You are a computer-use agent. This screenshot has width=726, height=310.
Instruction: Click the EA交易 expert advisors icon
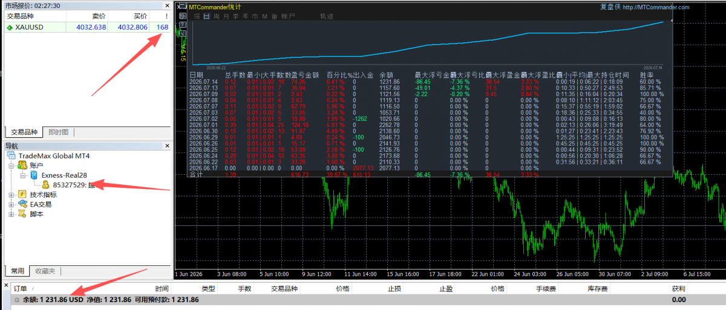(22, 204)
